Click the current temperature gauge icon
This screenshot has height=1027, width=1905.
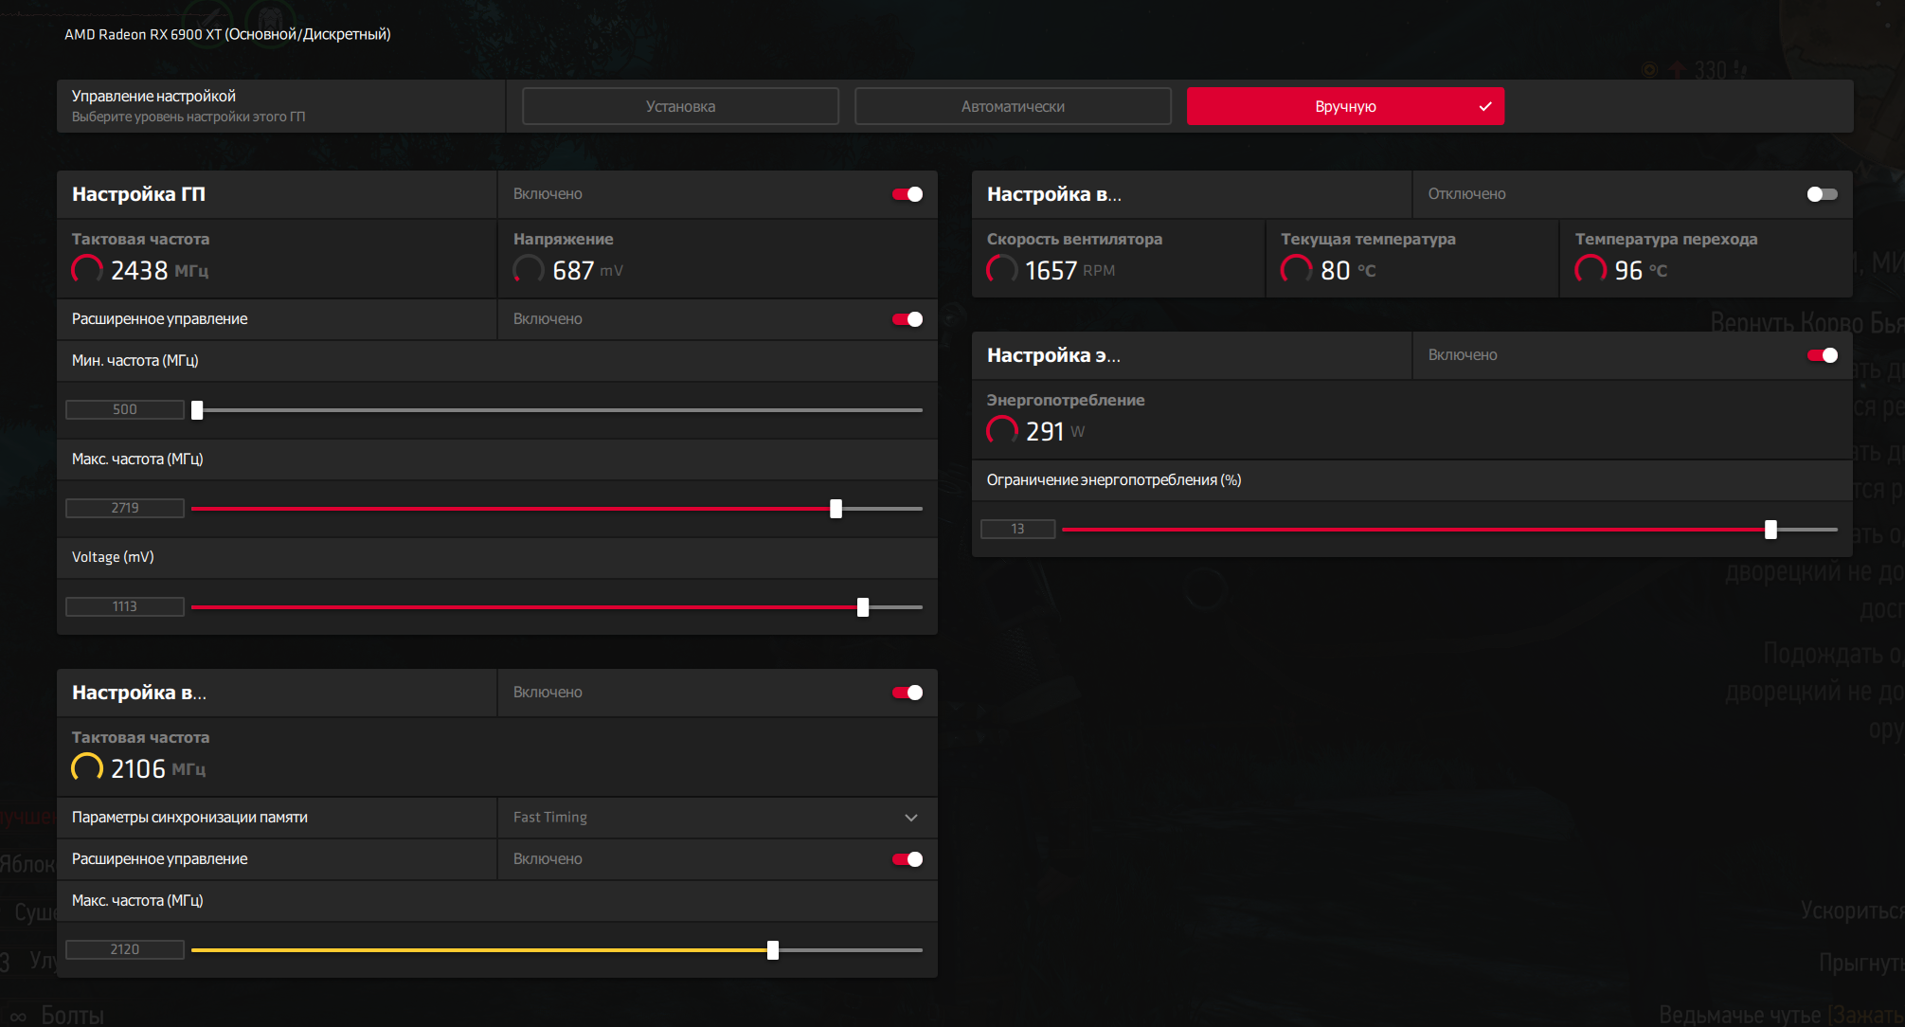pyautogui.click(x=1296, y=270)
